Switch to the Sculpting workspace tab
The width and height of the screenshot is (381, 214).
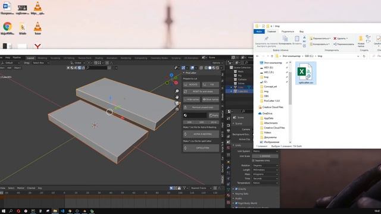point(55,58)
